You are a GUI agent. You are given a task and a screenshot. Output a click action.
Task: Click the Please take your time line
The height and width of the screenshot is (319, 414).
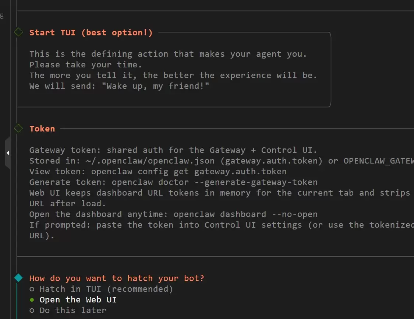pos(85,65)
